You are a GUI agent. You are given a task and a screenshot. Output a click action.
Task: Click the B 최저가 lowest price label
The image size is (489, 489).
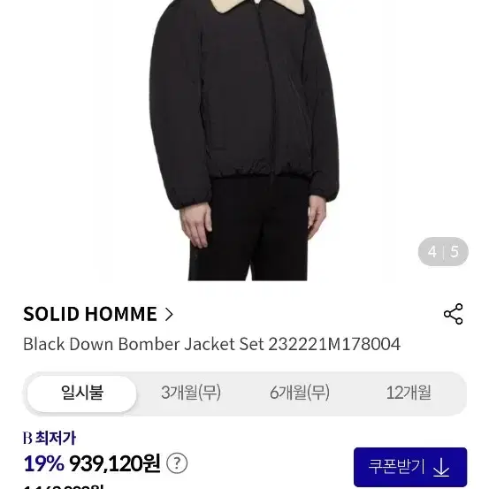[x=50, y=438]
